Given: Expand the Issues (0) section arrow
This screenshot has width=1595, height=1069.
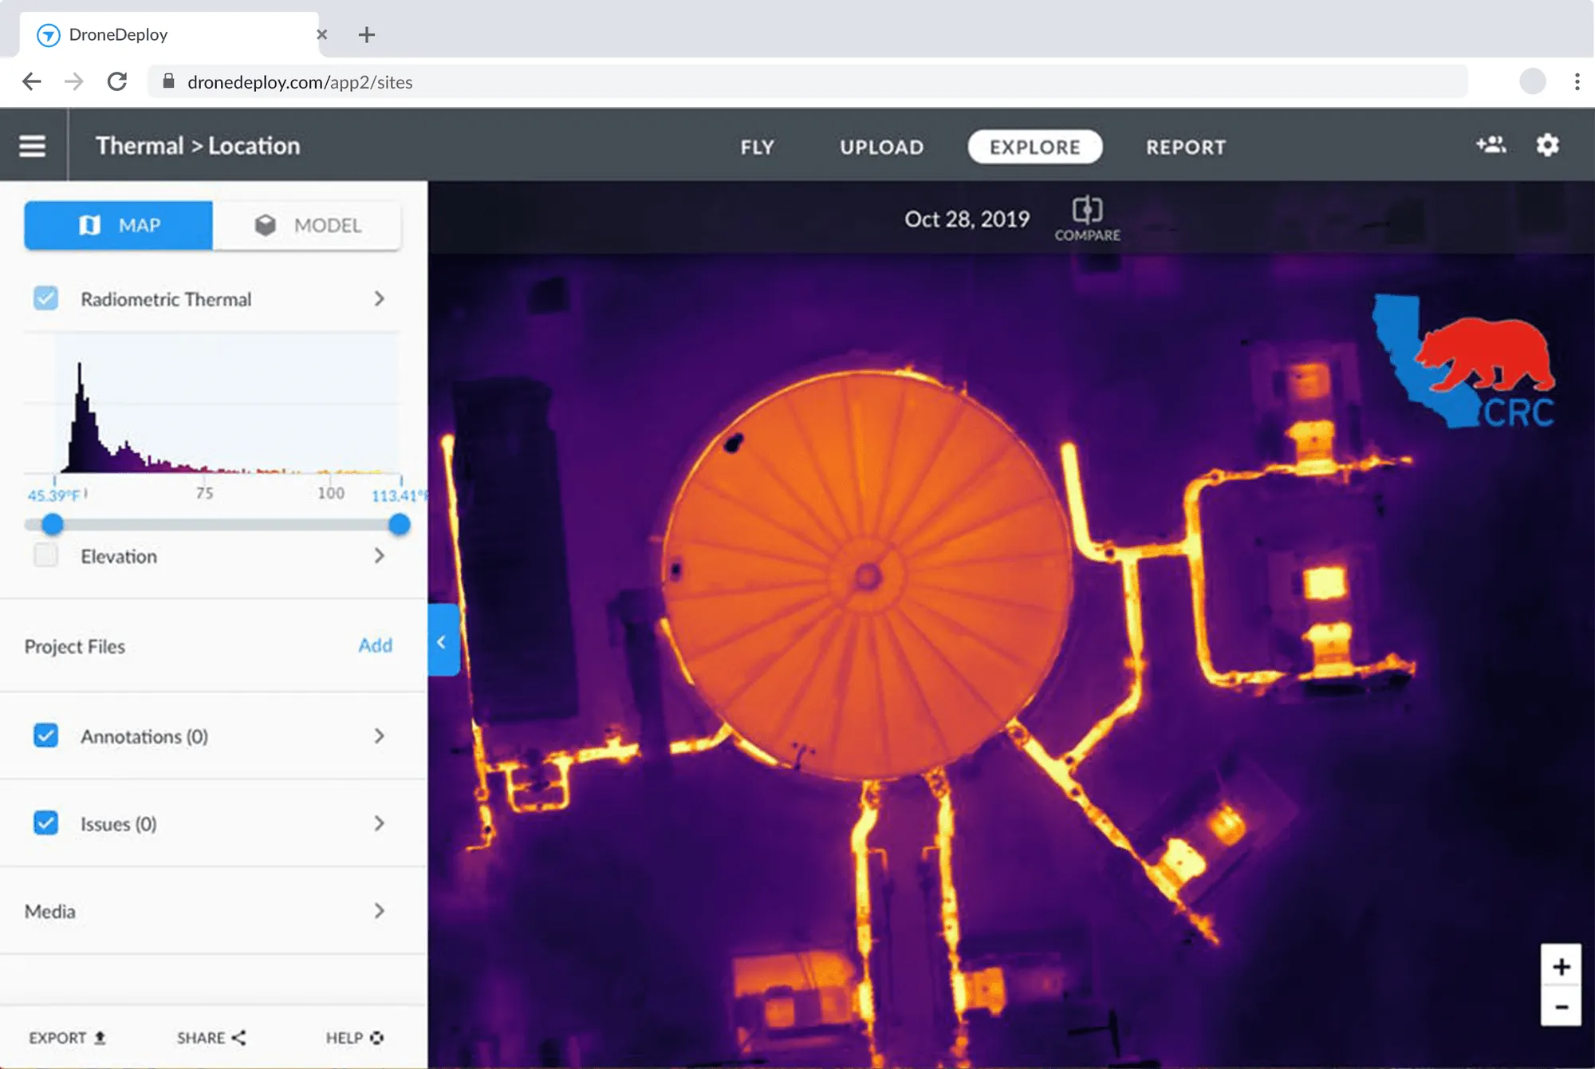Looking at the screenshot, I should [x=379, y=822].
